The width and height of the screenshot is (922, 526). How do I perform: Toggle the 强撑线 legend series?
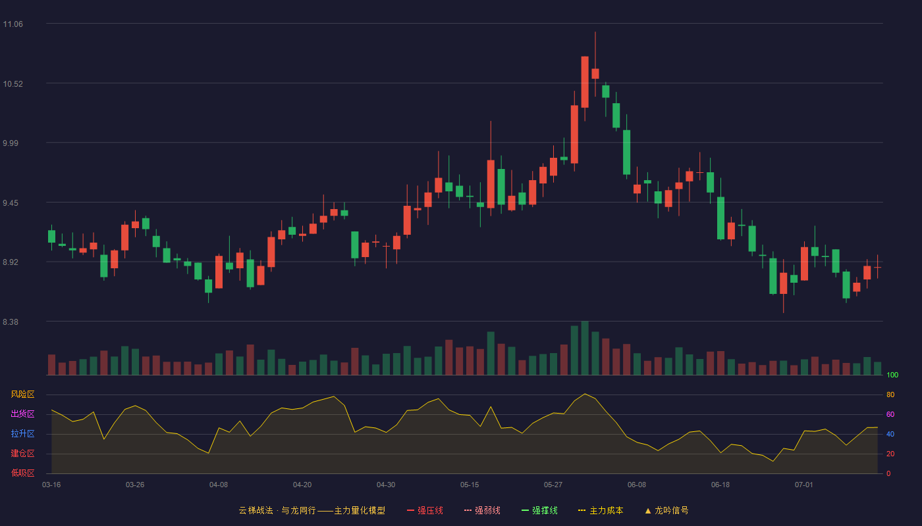tap(539, 510)
